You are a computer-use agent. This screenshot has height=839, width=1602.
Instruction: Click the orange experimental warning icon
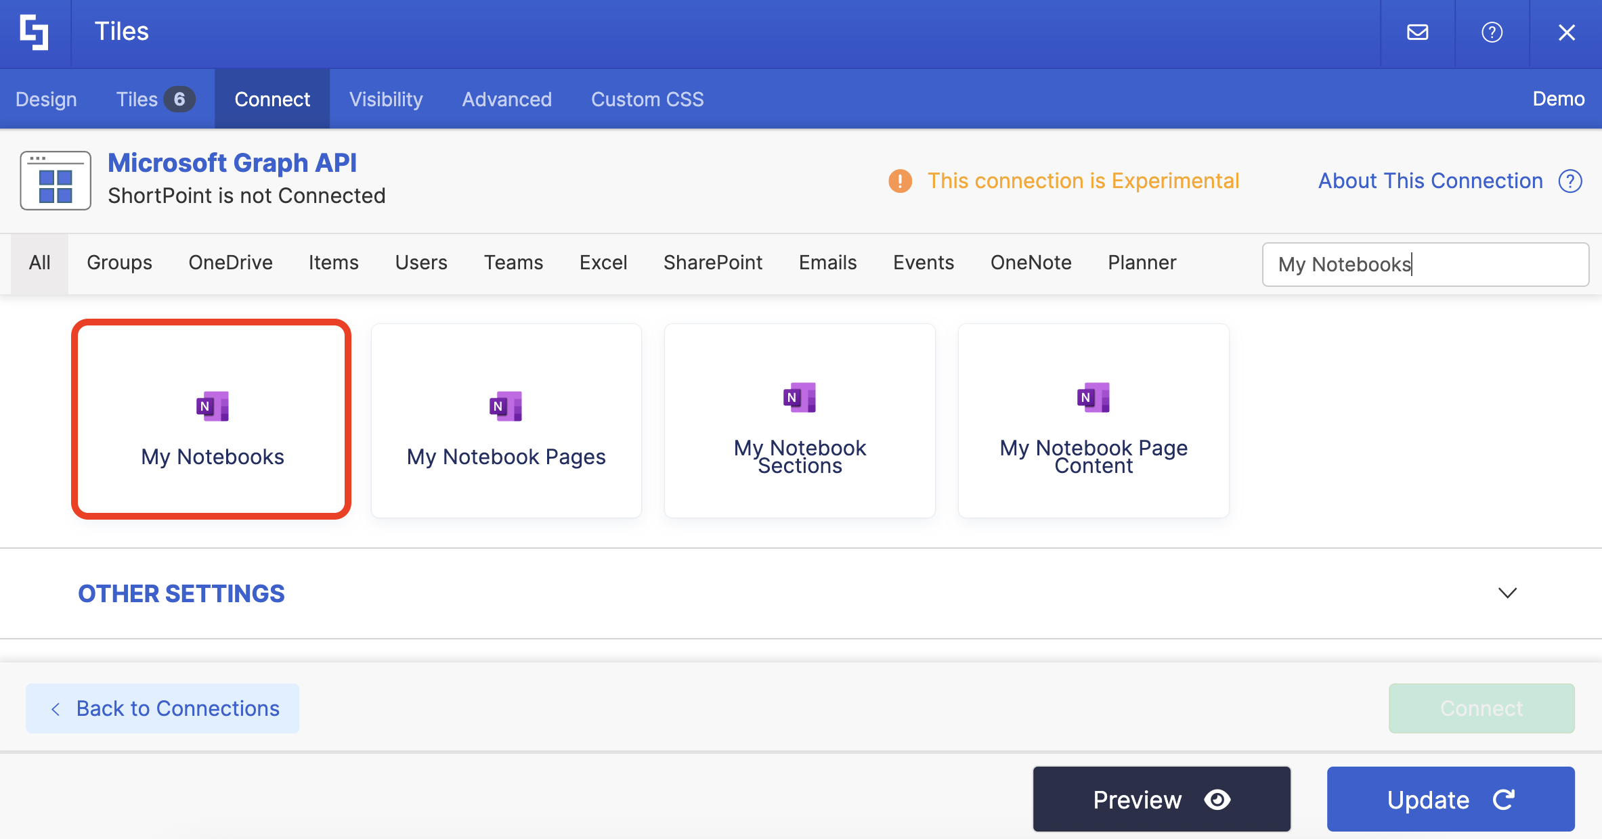pos(900,181)
